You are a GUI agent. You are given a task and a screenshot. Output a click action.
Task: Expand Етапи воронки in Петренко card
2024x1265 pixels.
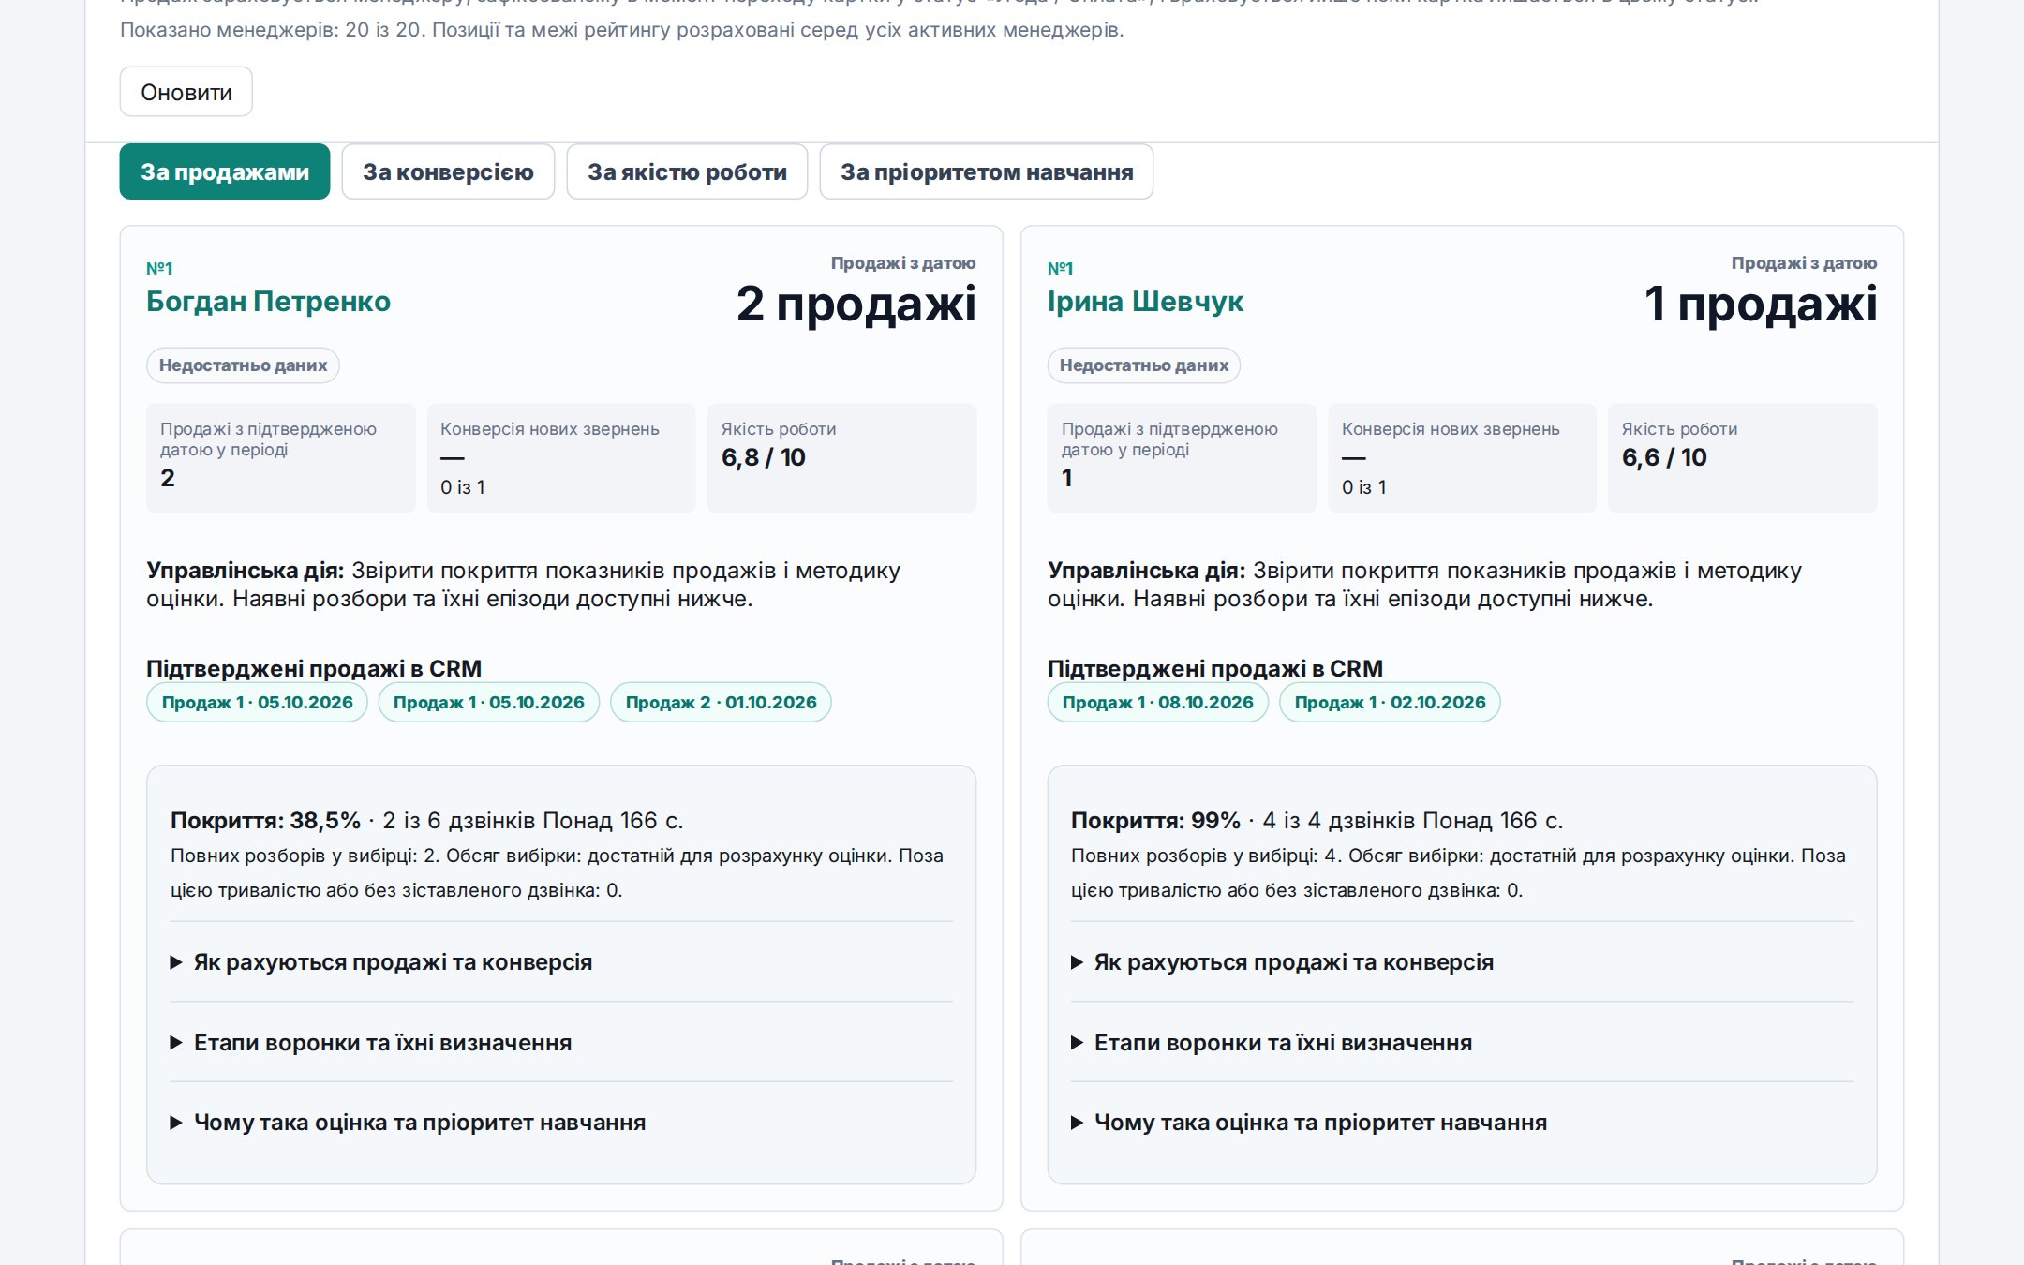click(561, 1043)
